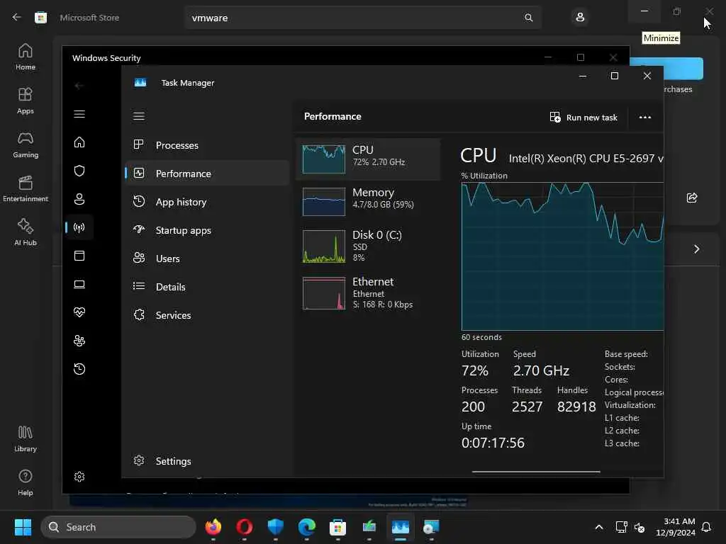This screenshot has height=544, width=726.
Task: Click Microsoft Store back arrow
Action: pyautogui.click(x=17, y=17)
